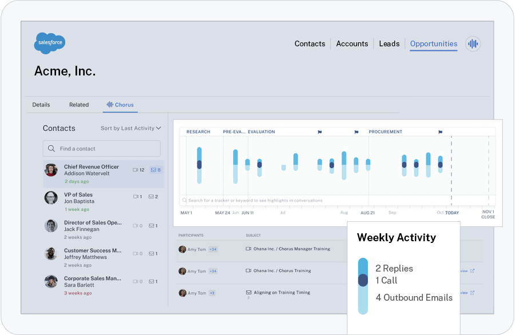This screenshot has width=515, height=335.
Task: Click the envelope icon beside Aligning on Training Timing
Action: coord(249,292)
